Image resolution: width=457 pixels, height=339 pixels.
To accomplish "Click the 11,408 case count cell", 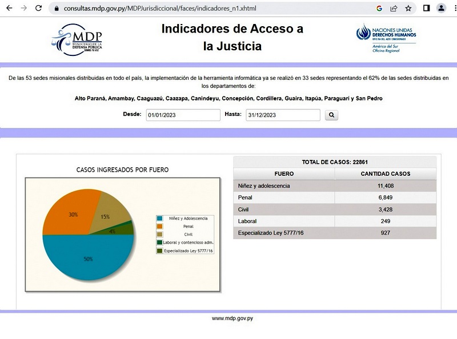I will 386,186.
